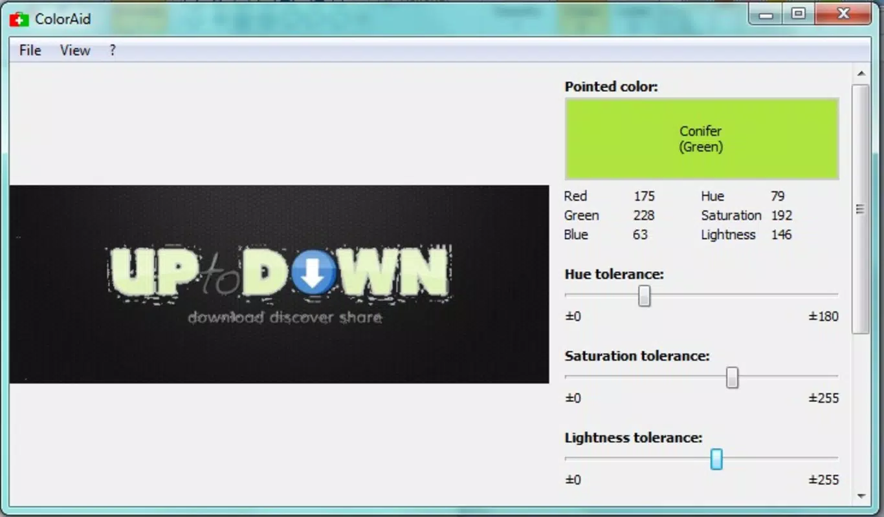Maximize the ColorAid window
884x517 pixels.
click(799, 14)
